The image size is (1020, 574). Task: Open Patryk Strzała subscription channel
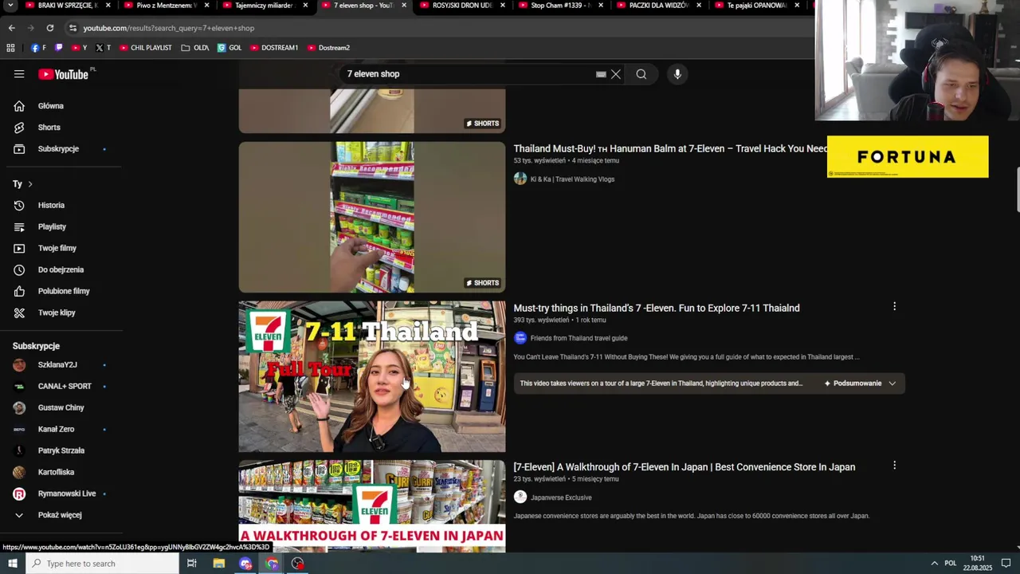click(61, 451)
